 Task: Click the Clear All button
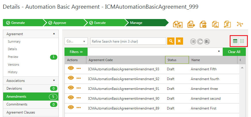click(234, 52)
